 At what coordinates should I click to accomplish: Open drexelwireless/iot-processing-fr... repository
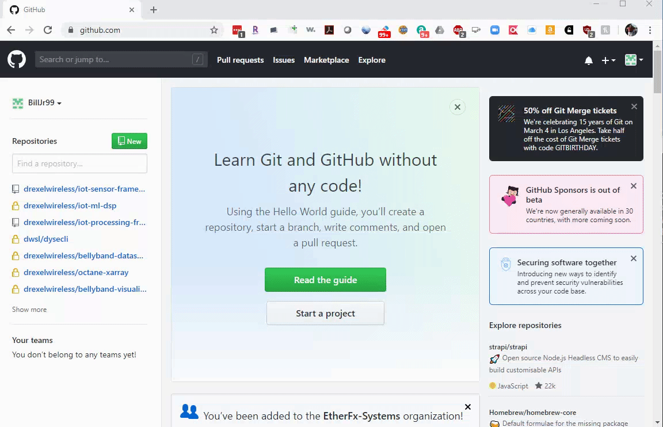(84, 222)
